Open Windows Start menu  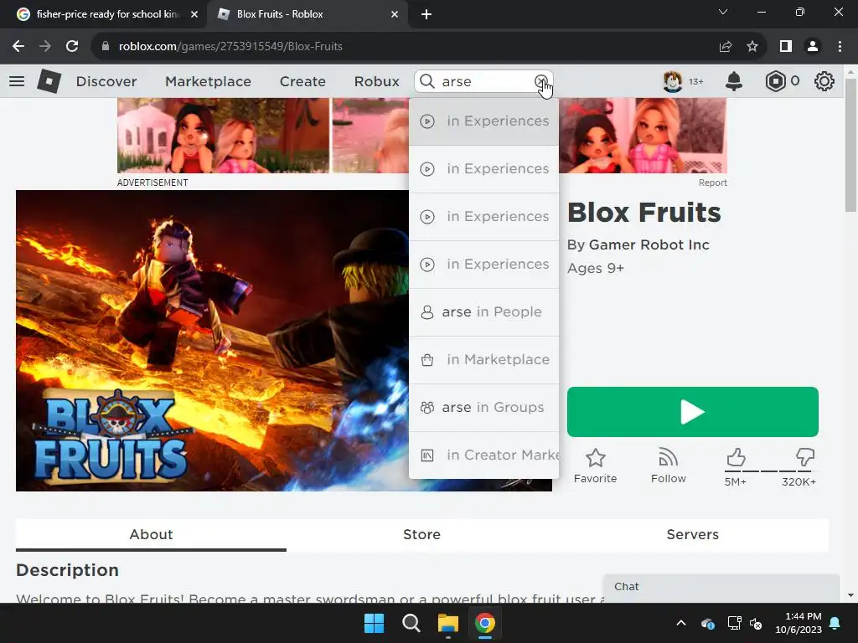point(375,623)
